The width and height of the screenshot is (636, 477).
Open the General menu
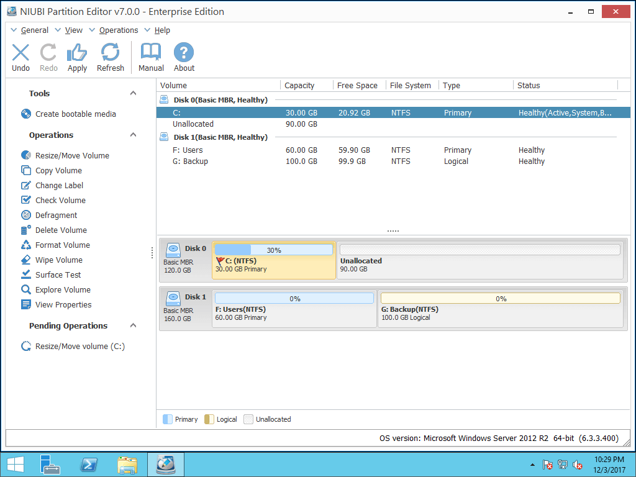[35, 30]
